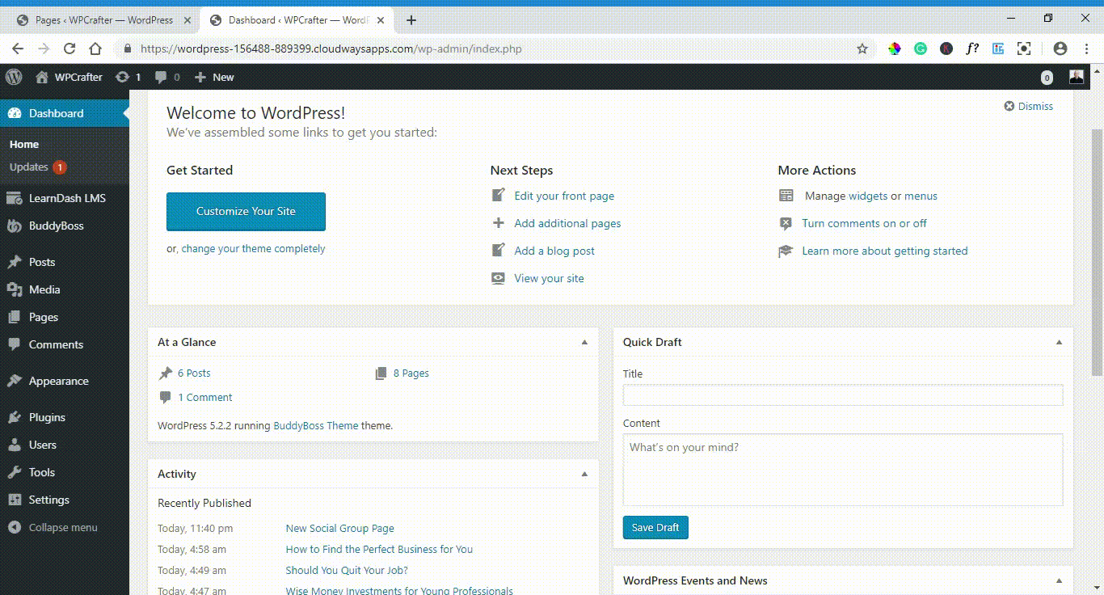The width and height of the screenshot is (1104, 595).
Task: Open a new browser tab
Action: (x=411, y=19)
